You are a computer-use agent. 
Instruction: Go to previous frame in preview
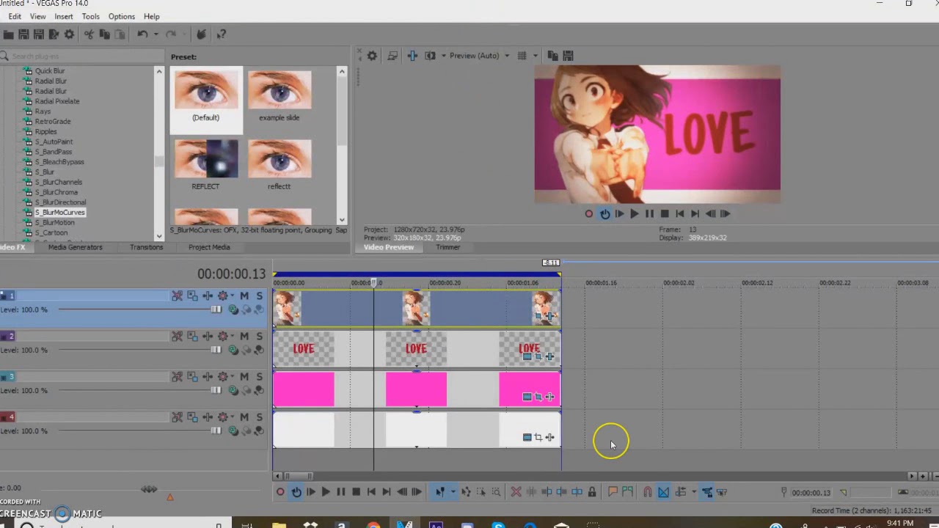[710, 214]
